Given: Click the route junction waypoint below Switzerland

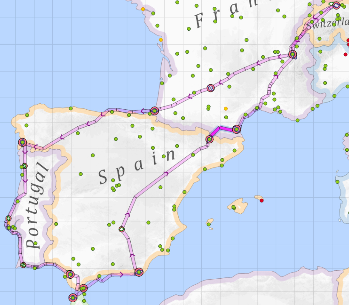Looking at the screenshot, I should (x=292, y=54).
